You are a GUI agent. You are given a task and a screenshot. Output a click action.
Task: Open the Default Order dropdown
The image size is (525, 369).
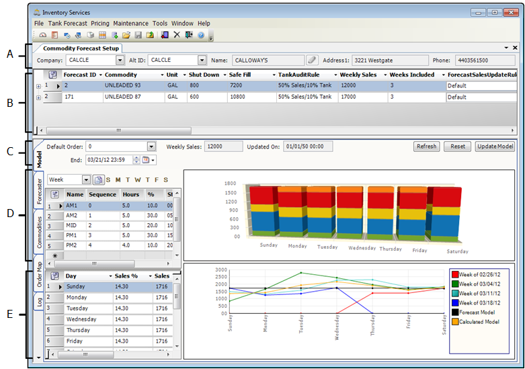coord(151,146)
